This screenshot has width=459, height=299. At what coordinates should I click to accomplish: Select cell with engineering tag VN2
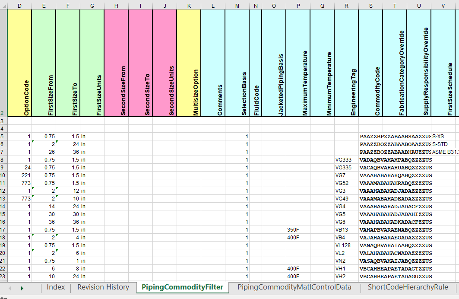[346, 261]
